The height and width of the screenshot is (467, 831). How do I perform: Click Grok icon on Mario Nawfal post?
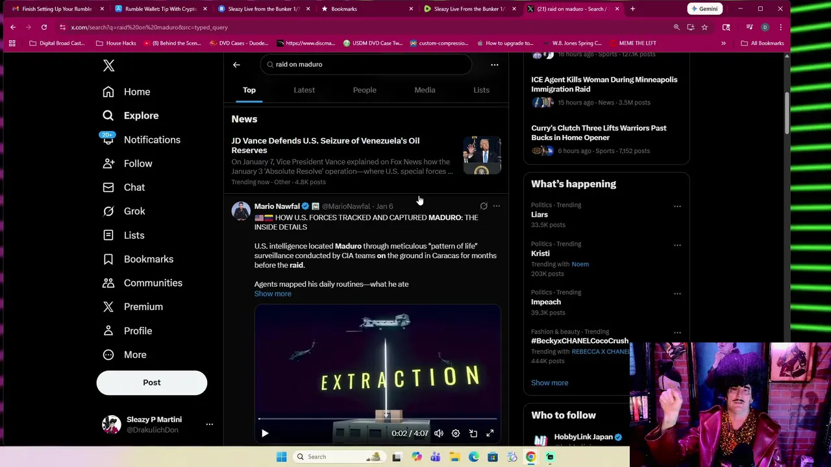tap(484, 206)
